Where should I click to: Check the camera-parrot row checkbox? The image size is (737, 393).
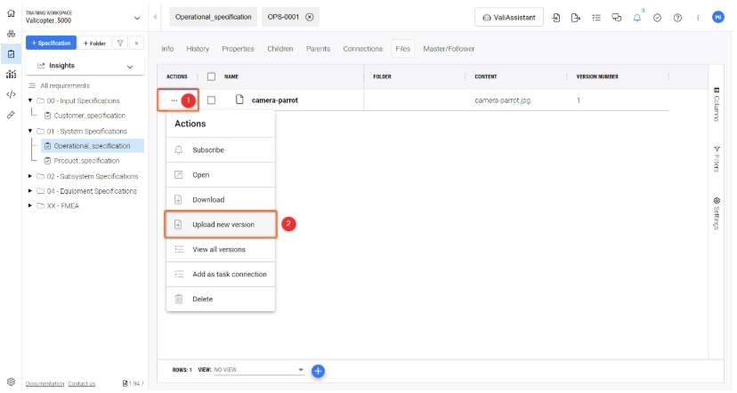tap(211, 100)
